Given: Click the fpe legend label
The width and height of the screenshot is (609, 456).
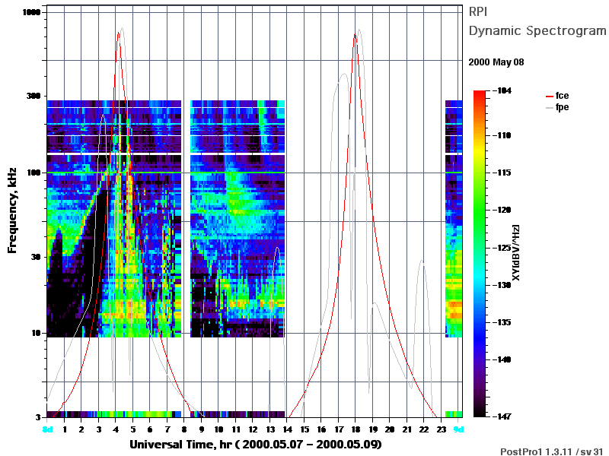Looking at the screenshot, I should coord(562,107).
